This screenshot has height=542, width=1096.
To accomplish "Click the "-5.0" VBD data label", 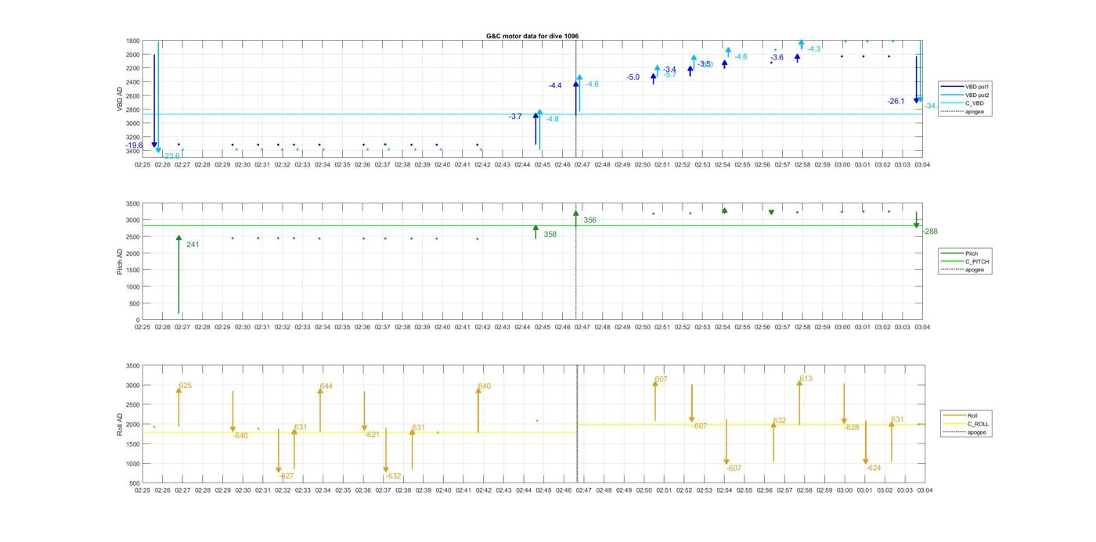I will point(633,77).
